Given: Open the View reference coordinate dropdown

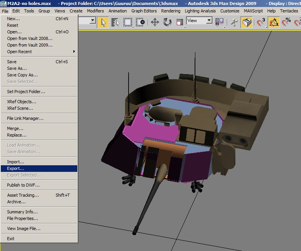Looking at the screenshot, I should click(199, 20).
